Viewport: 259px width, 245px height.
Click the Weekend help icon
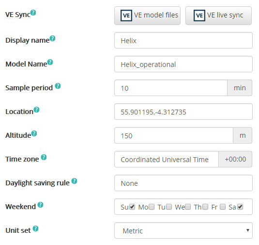pyautogui.click(x=40, y=205)
